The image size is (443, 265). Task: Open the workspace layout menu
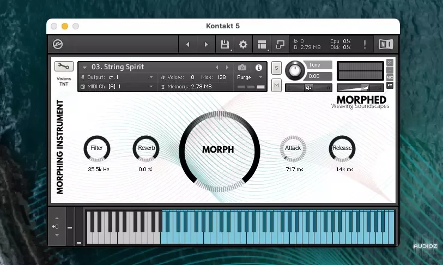(262, 44)
